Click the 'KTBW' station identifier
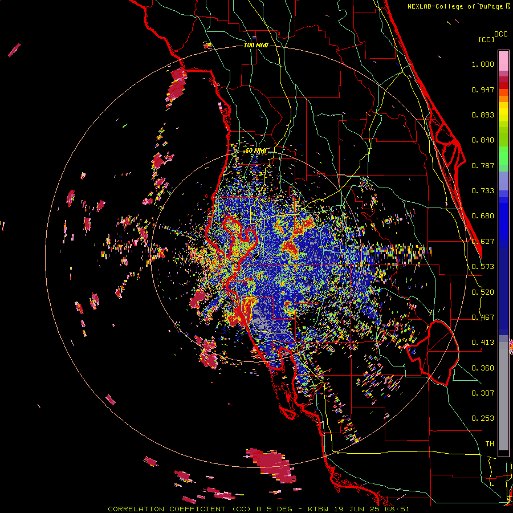The height and width of the screenshot is (513, 513). point(318,509)
